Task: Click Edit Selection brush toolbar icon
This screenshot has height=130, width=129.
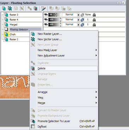Action: point(43,8)
